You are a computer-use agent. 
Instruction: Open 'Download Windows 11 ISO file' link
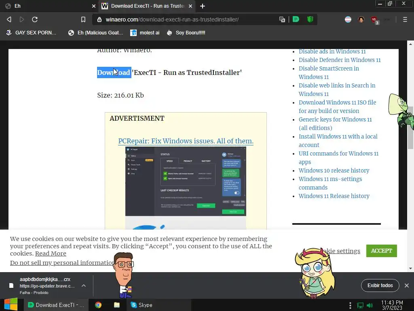(x=338, y=107)
